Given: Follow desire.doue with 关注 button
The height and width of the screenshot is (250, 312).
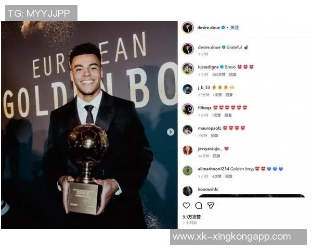Looking at the screenshot, I should (x=235, y=28).
